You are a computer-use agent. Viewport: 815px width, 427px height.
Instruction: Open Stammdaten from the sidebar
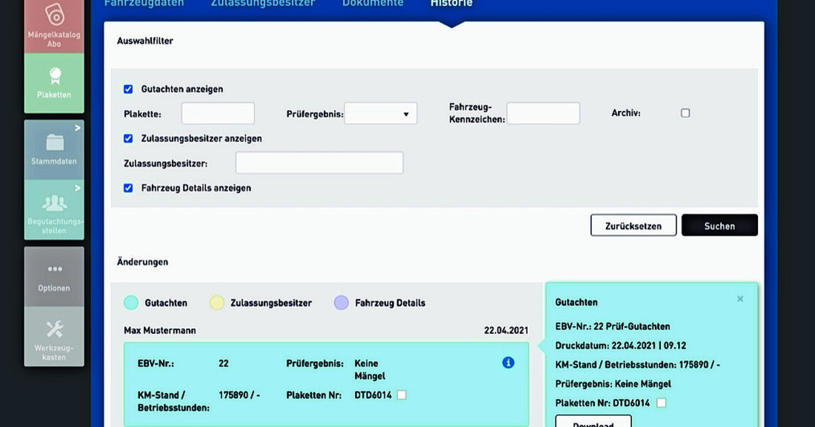(53, 147)
